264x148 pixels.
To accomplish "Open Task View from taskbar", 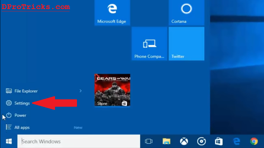I will [x=149, y=141].
